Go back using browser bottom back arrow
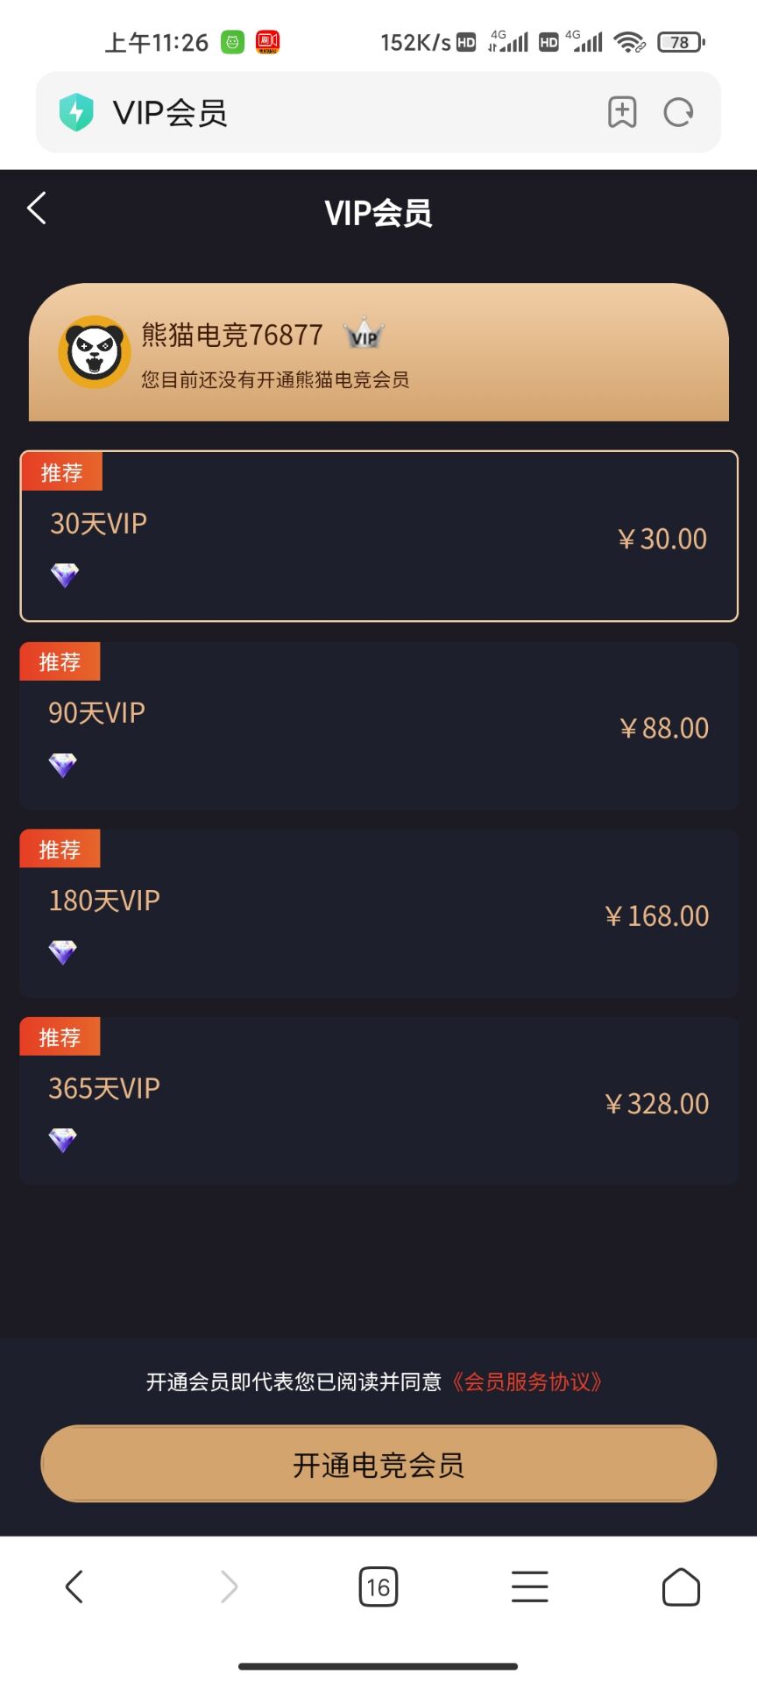Image resolution: width=757 pixels, height=1682 pixels. pyautogui.click(x=74, y=1587)
